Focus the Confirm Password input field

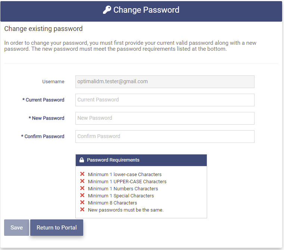point(165,137)
